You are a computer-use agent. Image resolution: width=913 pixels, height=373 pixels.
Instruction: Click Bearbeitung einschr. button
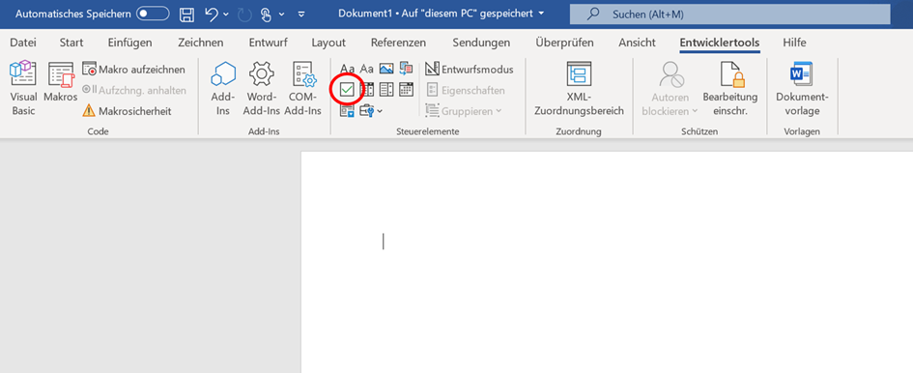pyautogui.click(x=730, y=89)
